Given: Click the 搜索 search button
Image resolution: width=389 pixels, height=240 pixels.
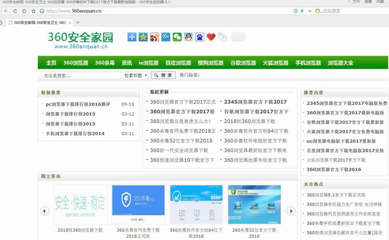Looking at the screenshot, I should point(163,75).
